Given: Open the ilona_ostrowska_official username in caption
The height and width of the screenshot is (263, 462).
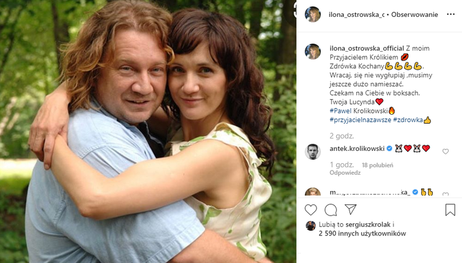Looking at the screenshot, I should coord(367,48).
